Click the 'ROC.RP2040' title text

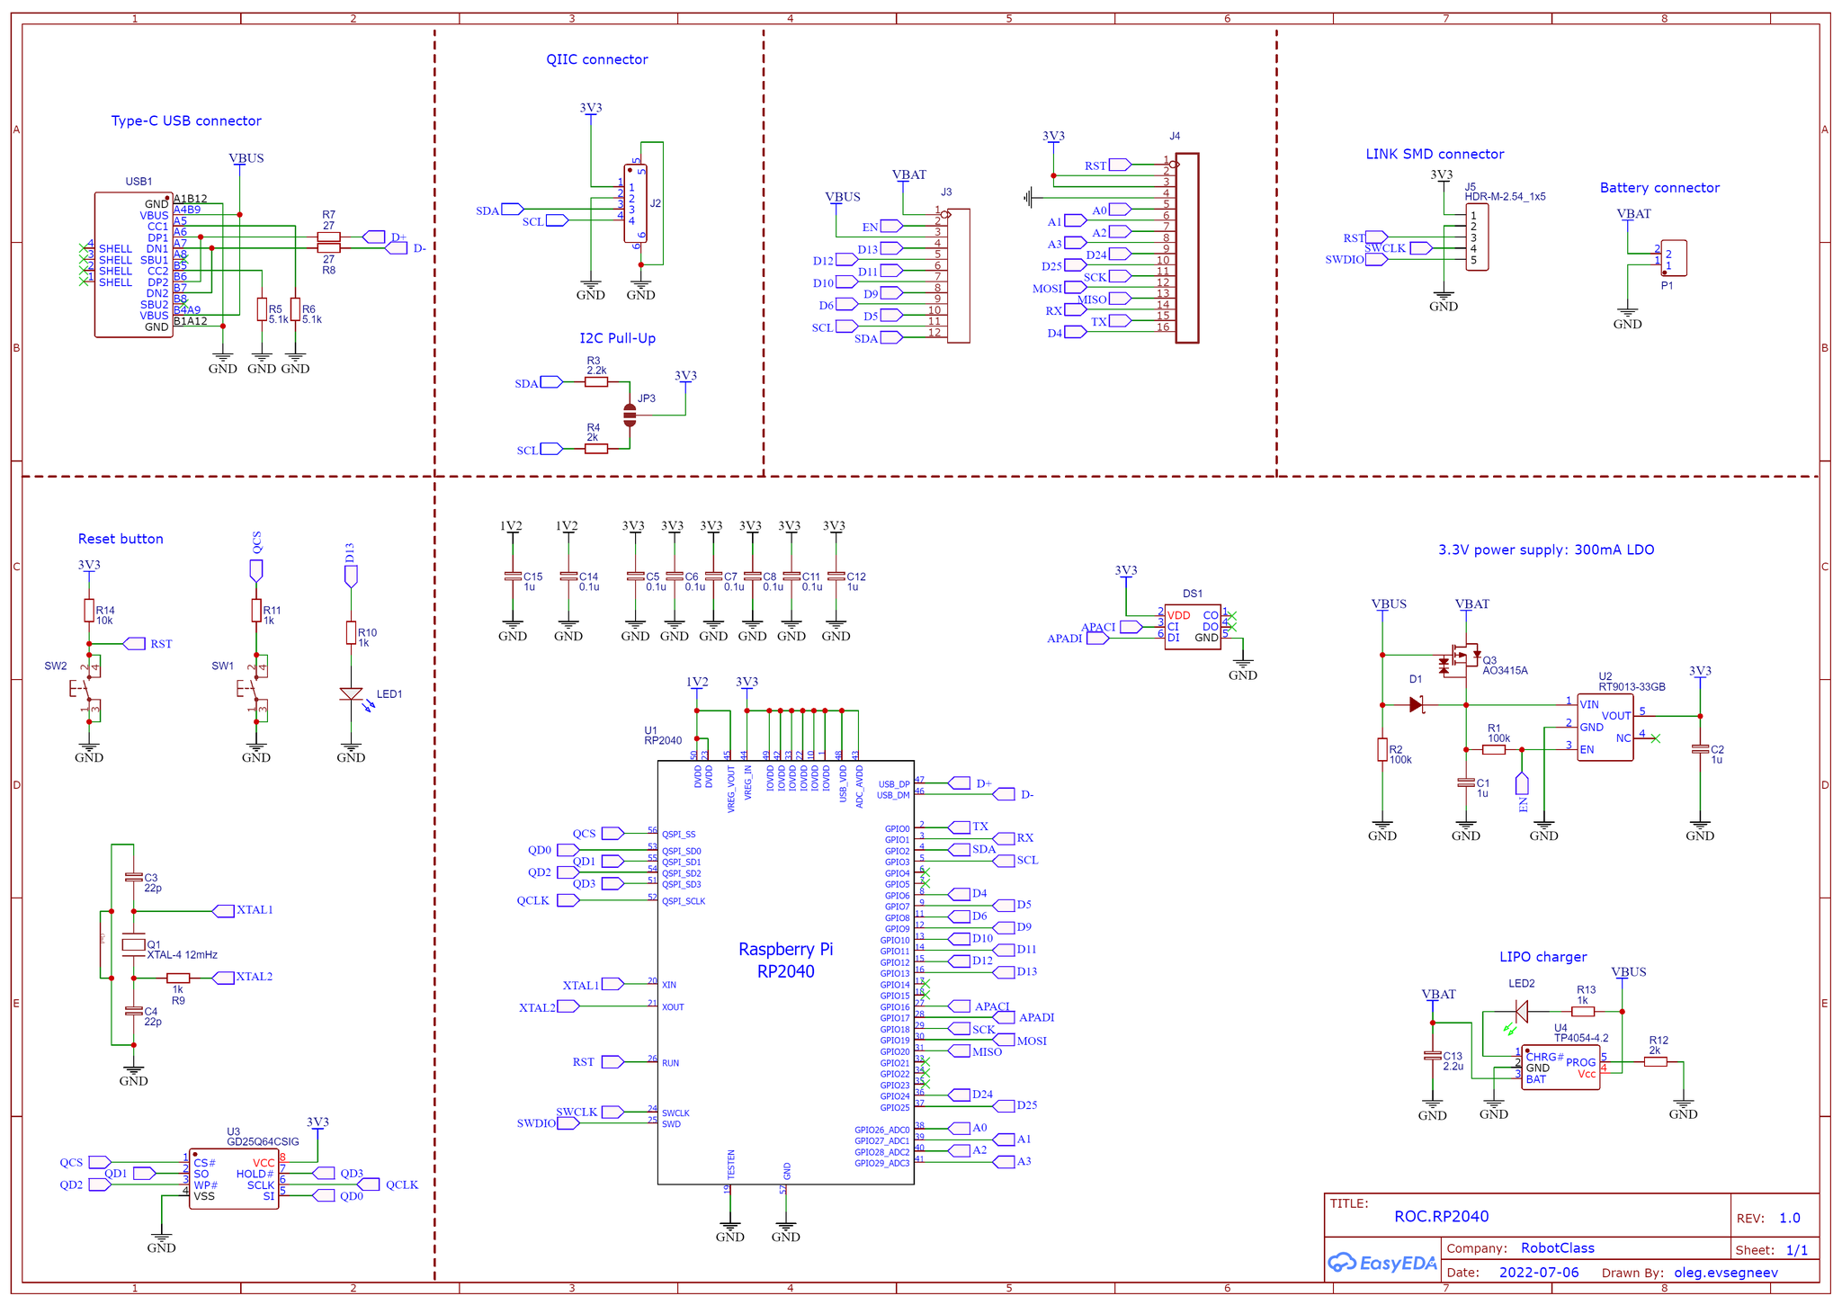pyautogui.click(x=1442, y=1217)
